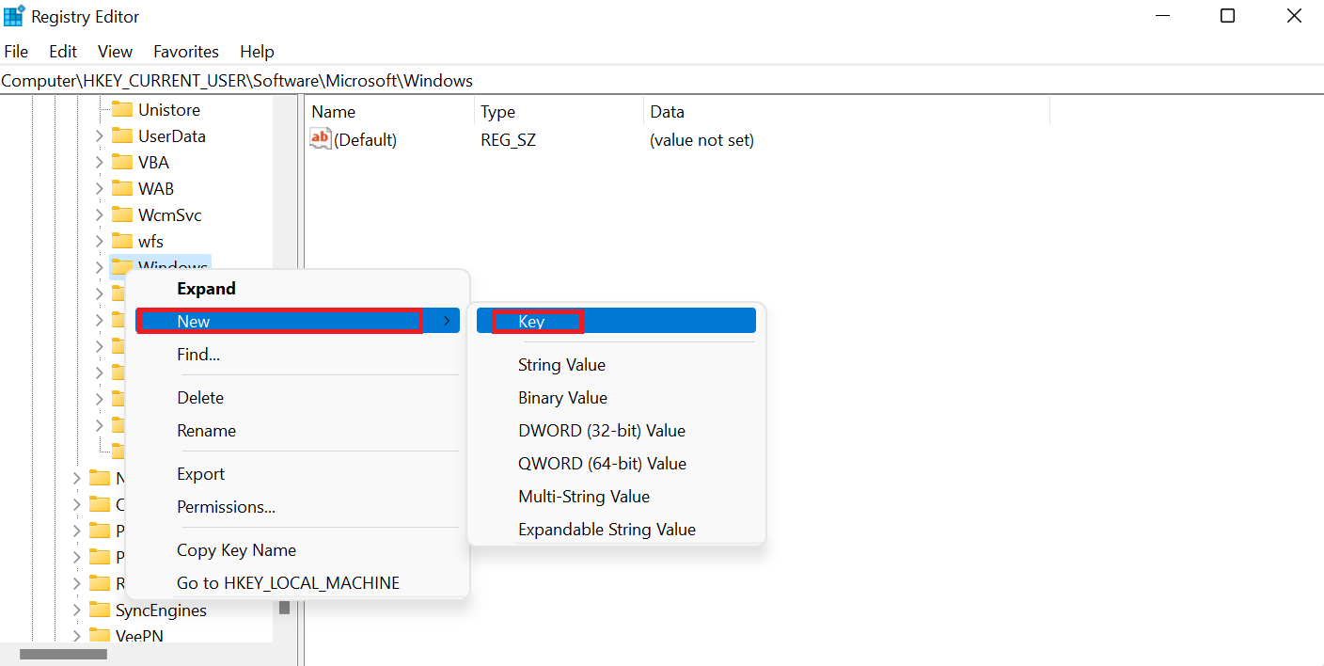
Task: Expand the WAB key
Action: [100, 188]
